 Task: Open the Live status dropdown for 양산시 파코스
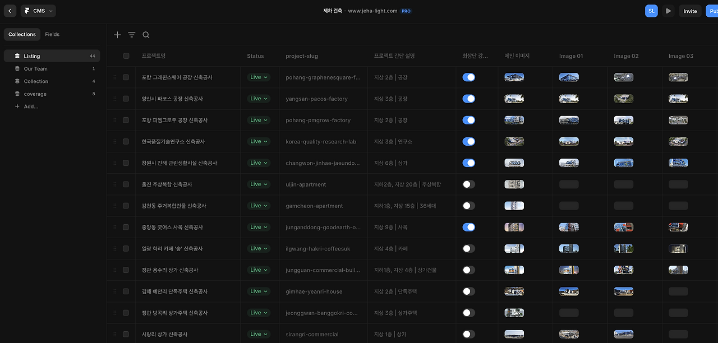(259, 98)
